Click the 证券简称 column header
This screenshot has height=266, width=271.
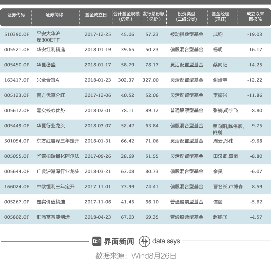pyautogui.click(x=54, y=15)
